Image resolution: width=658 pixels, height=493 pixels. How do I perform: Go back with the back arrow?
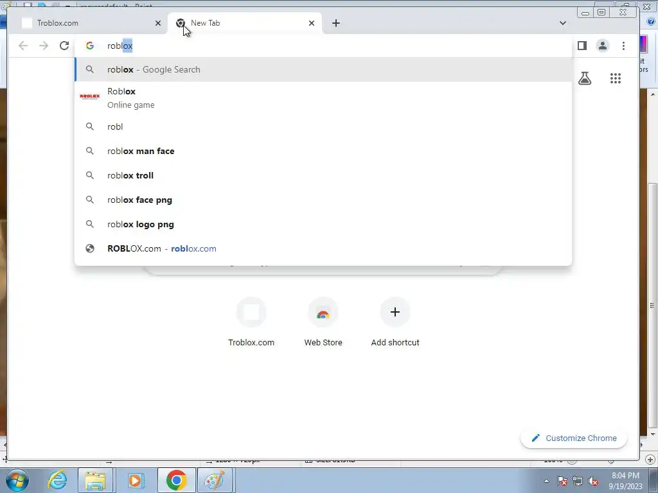click(x=23, y=46)
